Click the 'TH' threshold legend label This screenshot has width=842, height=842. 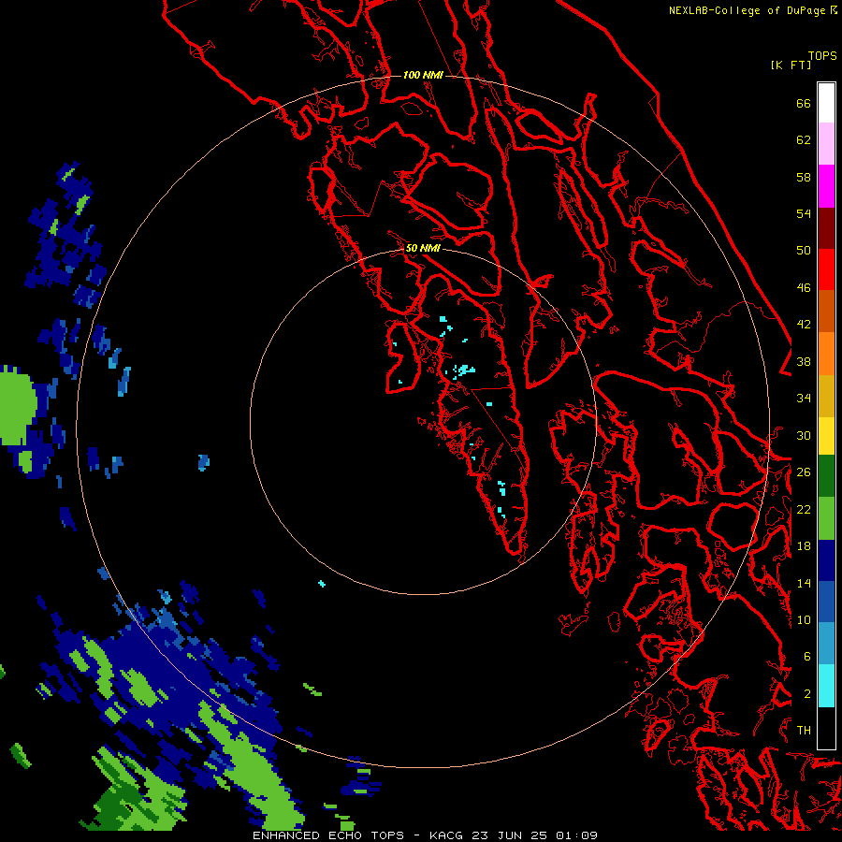click(x=804, y=731)
